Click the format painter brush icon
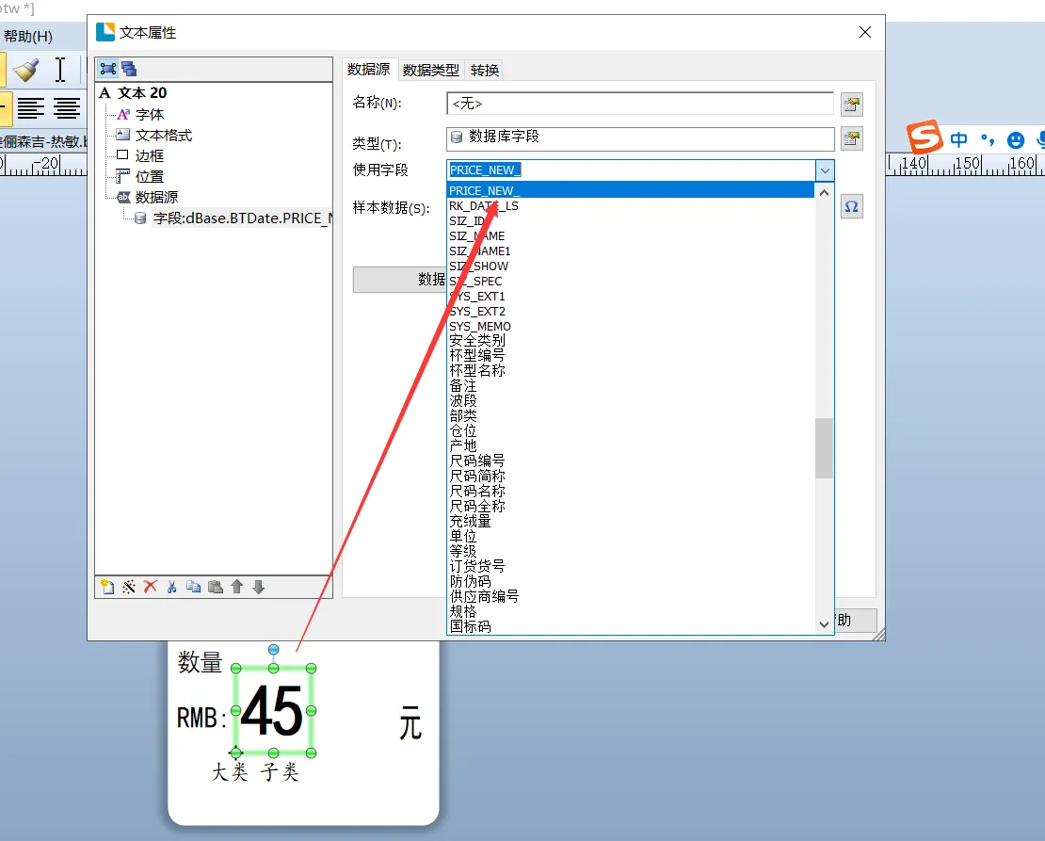1045x841 pixels. tap(25, 70)
